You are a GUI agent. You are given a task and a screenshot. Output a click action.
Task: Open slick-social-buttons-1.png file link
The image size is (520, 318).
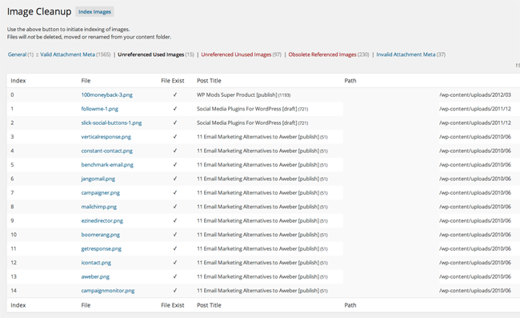click(x=111, y=123)
